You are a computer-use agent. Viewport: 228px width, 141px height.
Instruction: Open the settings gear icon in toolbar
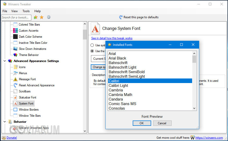pos(49,17)
